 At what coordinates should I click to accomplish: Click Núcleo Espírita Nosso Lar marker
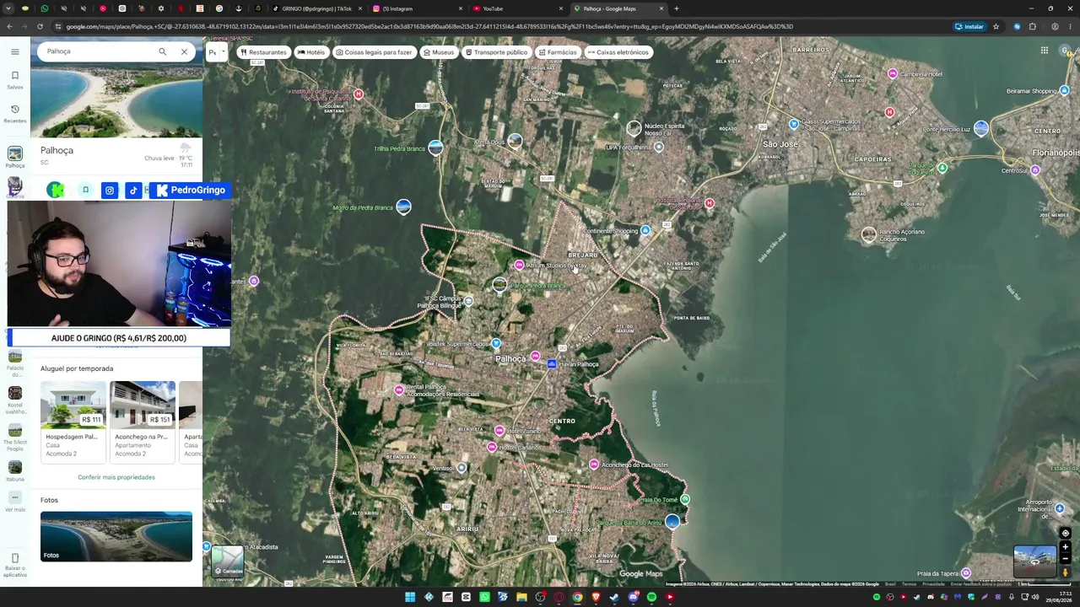pos(634,128)
